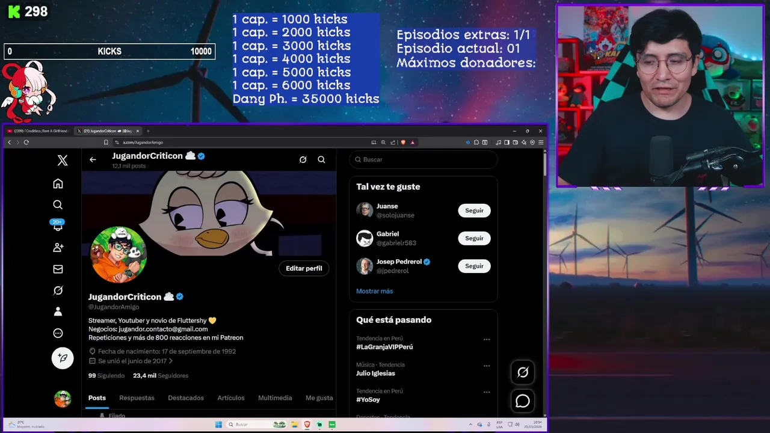Open the #YoSoy trend

(368, 399)
